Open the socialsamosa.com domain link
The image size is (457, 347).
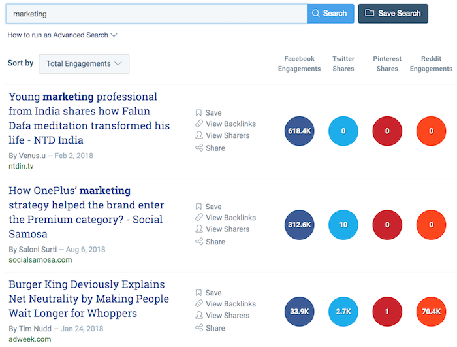click(40, 259)
